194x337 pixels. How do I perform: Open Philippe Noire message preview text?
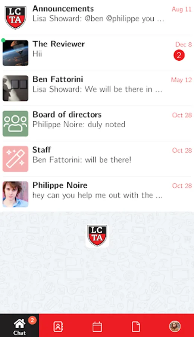(97, 195)
